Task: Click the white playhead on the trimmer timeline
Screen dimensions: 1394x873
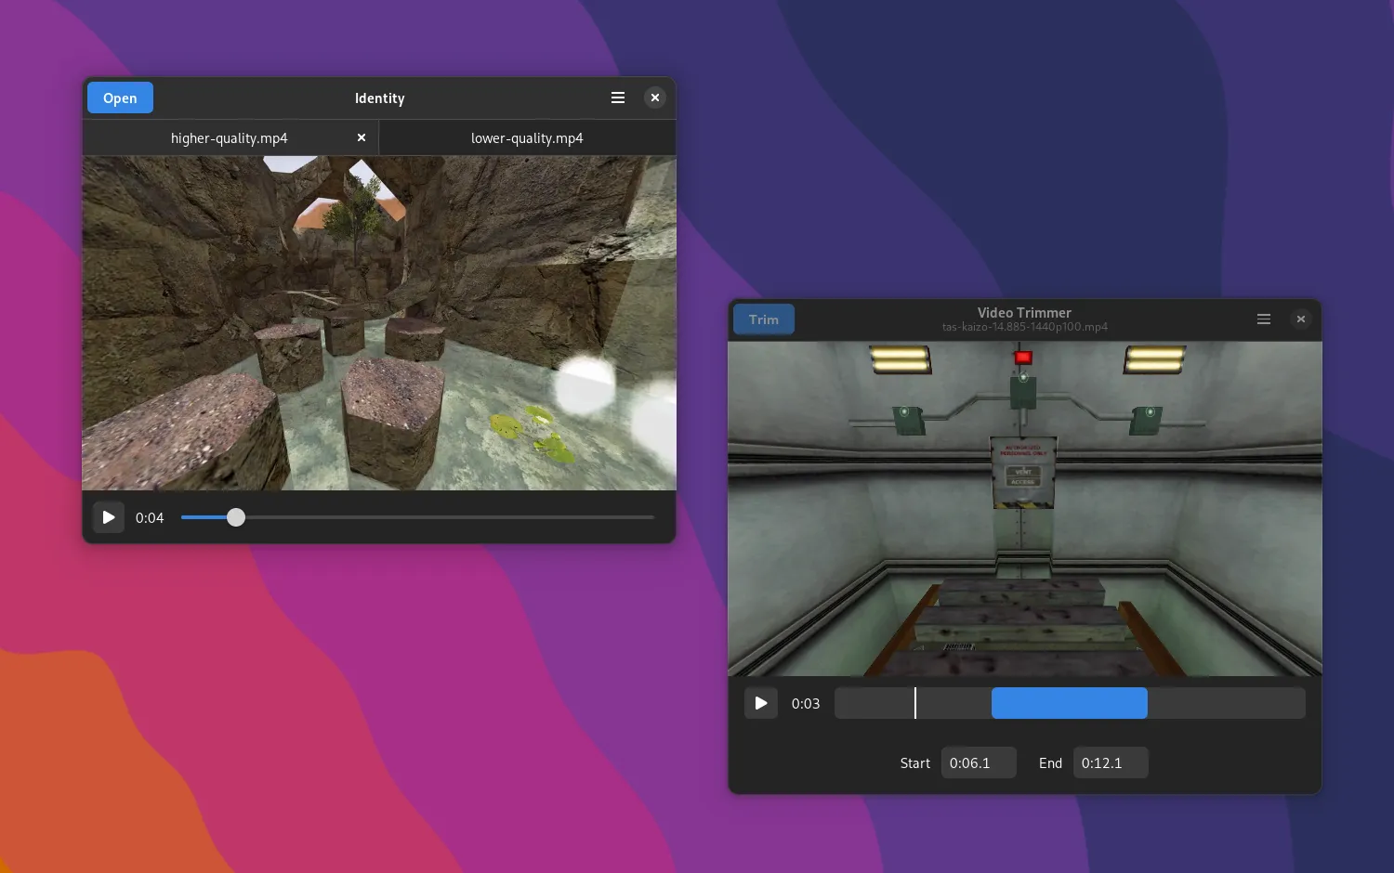Action: [x=915, y=703]
